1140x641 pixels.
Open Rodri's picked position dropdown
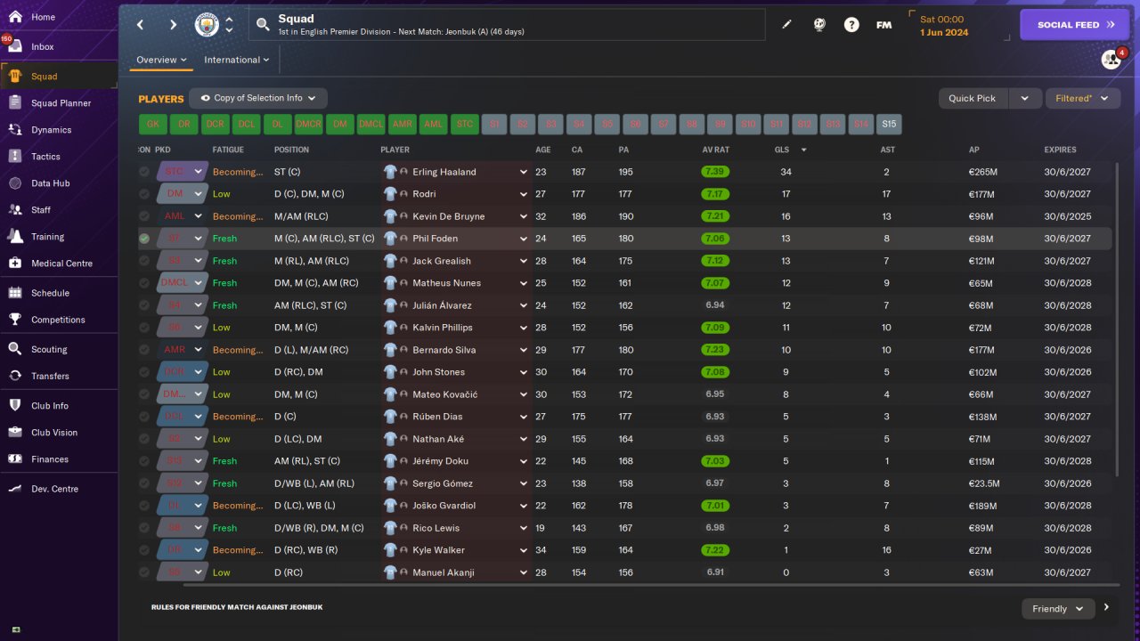click(x=199, y=194)
